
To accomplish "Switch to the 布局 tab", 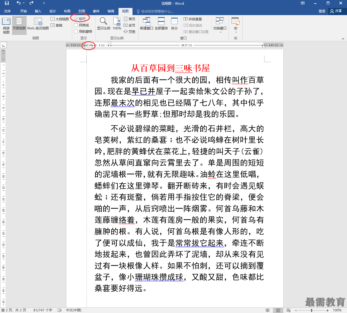I will point(67,11).
